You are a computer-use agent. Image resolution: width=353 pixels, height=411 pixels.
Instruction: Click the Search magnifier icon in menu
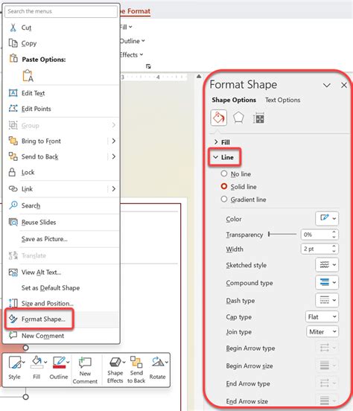13,205
